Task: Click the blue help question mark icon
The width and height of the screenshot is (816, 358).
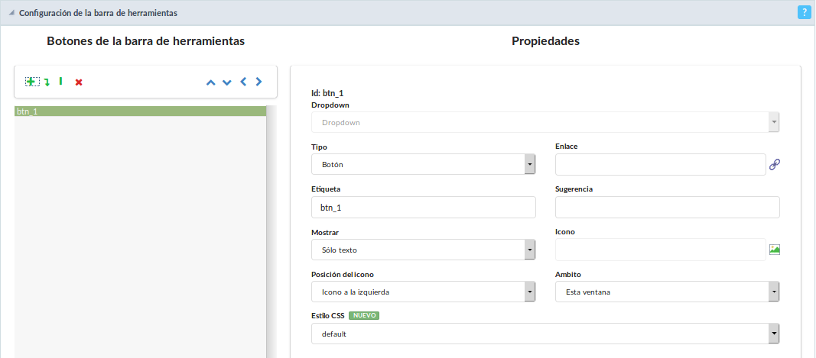Action: pyautogui.click(x=804, y=12)
